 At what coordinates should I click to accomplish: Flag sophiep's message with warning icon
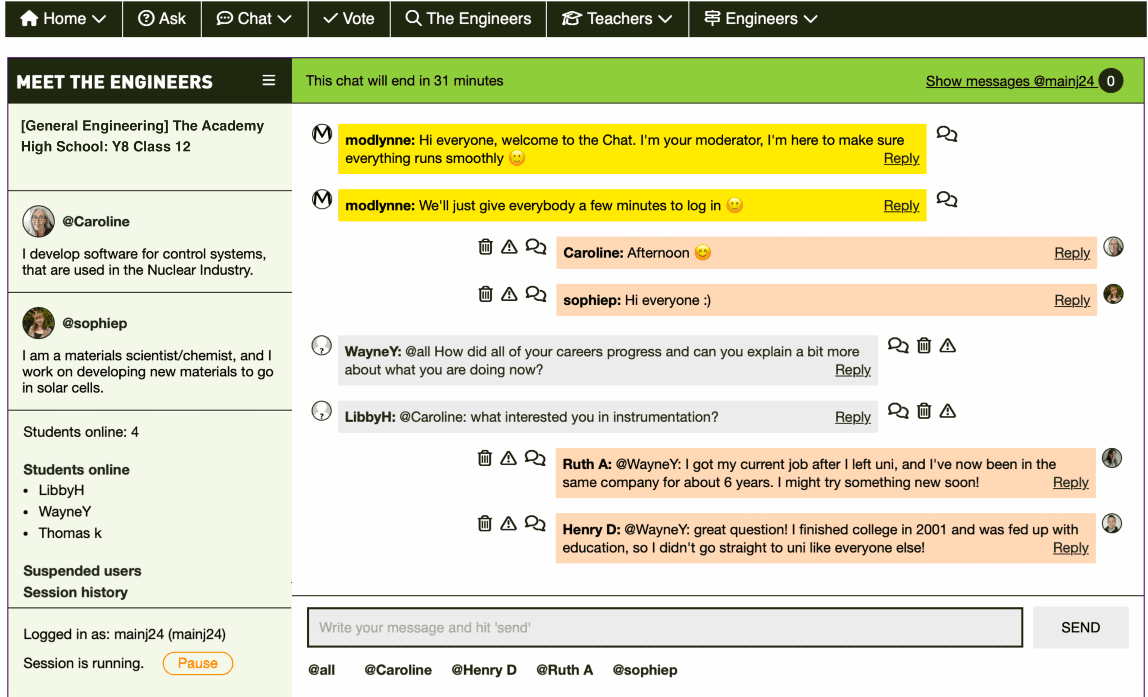(509, 294)
